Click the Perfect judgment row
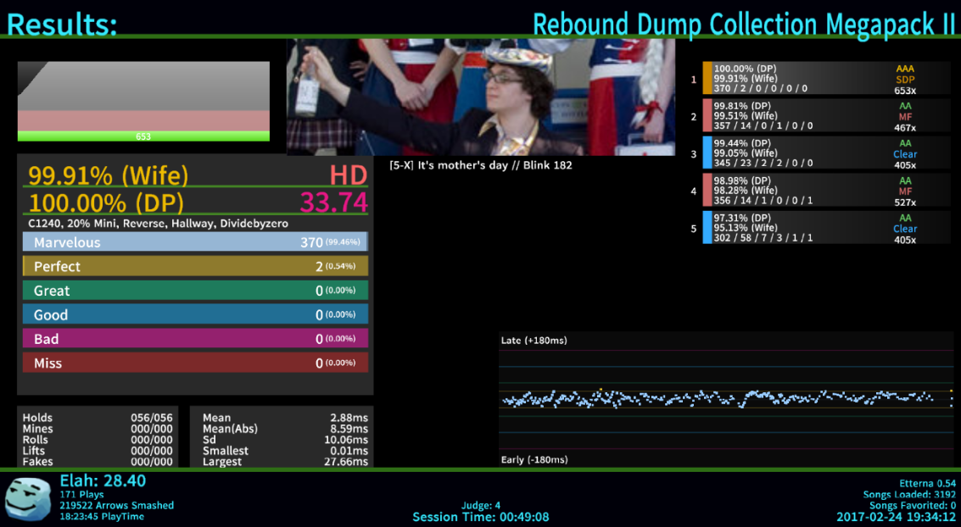 (x=195, y=266)
